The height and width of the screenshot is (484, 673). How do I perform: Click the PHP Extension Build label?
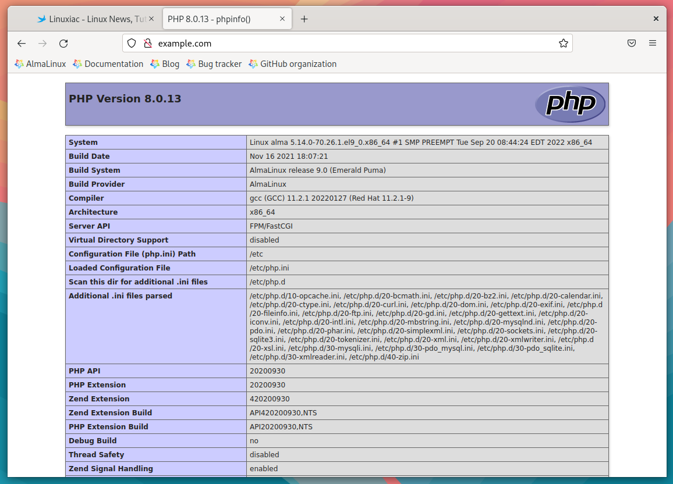(x=109, y=426)
